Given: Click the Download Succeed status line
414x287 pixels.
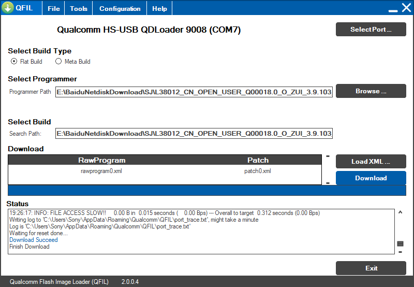Looking at the screenshot, I should pyautogui.click(x=34, y=240).
